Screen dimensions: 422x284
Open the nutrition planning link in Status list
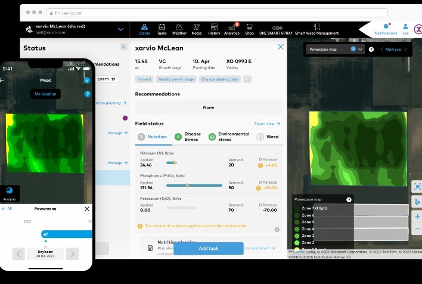pyautogui.click(x=111, y=103)
